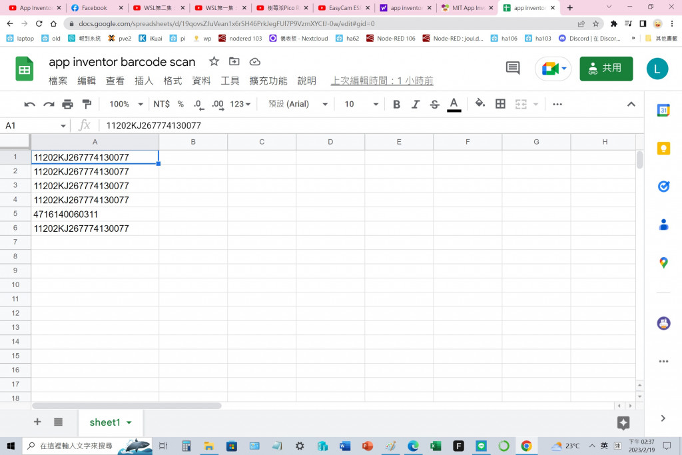Viewport: 682px width, 455px height.
Task: Open the 資料 data menu
Action: click(x=201, y=81)
